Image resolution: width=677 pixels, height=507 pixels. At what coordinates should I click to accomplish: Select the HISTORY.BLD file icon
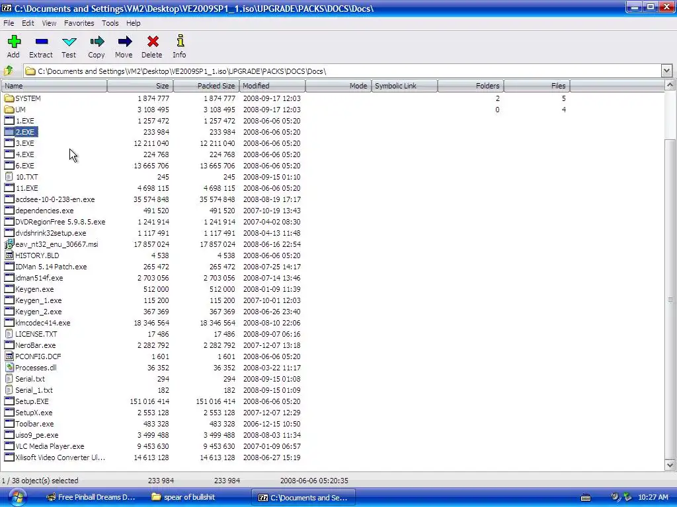tap(9, 255)
